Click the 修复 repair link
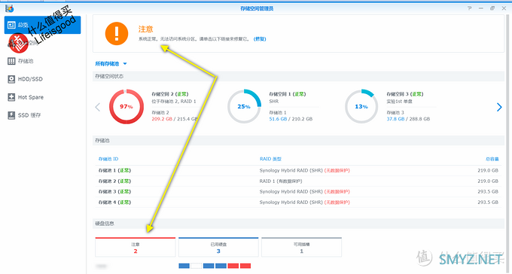 (260, 39)
